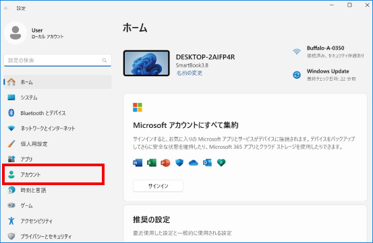
Task: Click the network Wi-Fi diamond icon in sidebar
Action: point(11,129)
